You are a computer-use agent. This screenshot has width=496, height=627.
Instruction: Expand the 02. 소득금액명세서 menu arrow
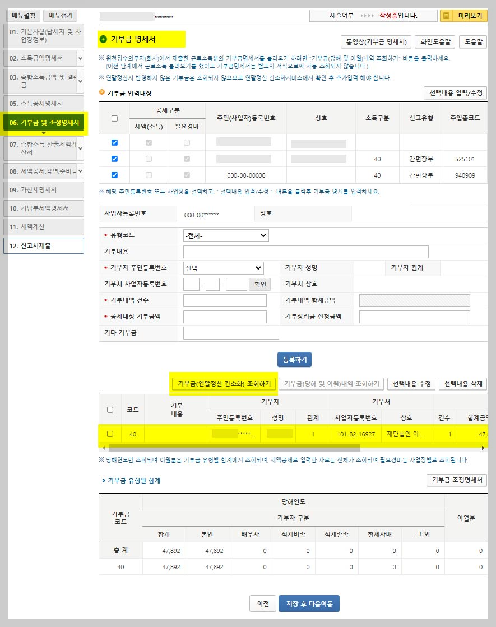tap(80, 58)
